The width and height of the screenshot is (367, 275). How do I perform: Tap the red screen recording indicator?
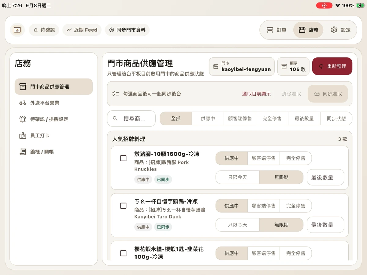324,5
